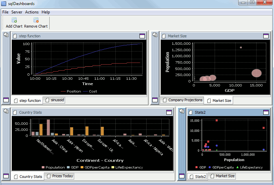The width and height of the screenshot is (274, 185).
Task: Click GDPperCapita legend swatch in Country Stats
Action: pos(82,167)
